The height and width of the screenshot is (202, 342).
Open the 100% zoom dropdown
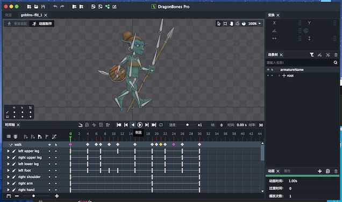point(260,24)
